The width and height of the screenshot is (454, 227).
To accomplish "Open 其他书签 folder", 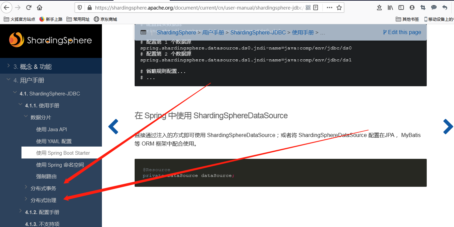I will pos(408,19).
